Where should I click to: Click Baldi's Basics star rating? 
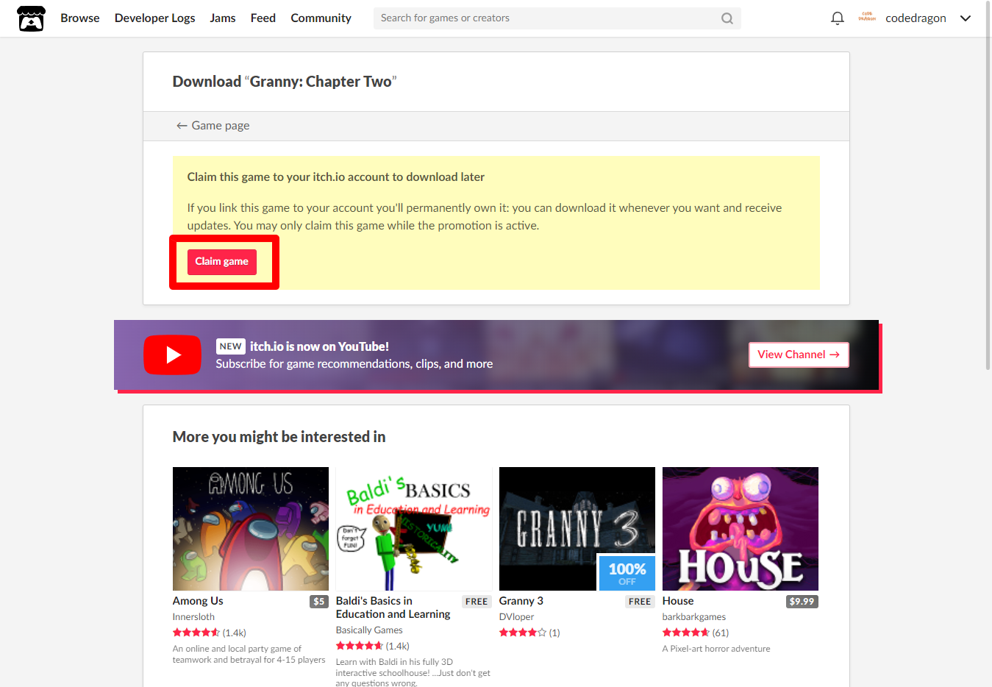click(360, 646)
